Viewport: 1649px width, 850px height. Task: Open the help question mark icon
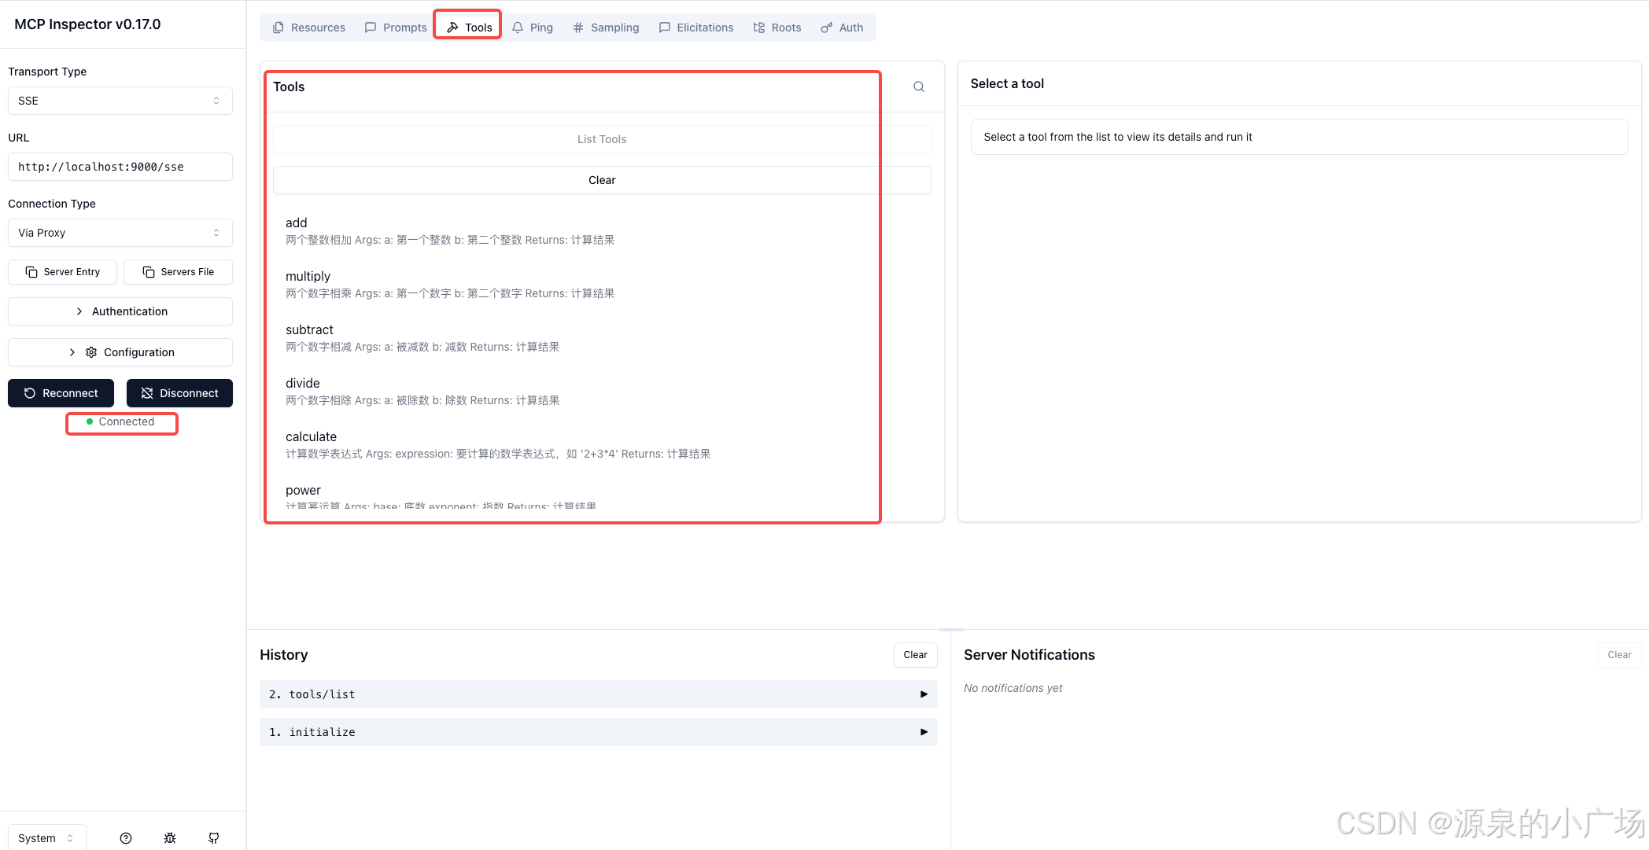pyautogui.click(x=126, y=838)
